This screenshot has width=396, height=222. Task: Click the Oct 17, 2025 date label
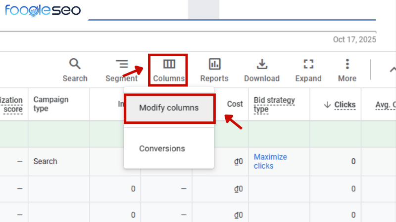(354, 39)
